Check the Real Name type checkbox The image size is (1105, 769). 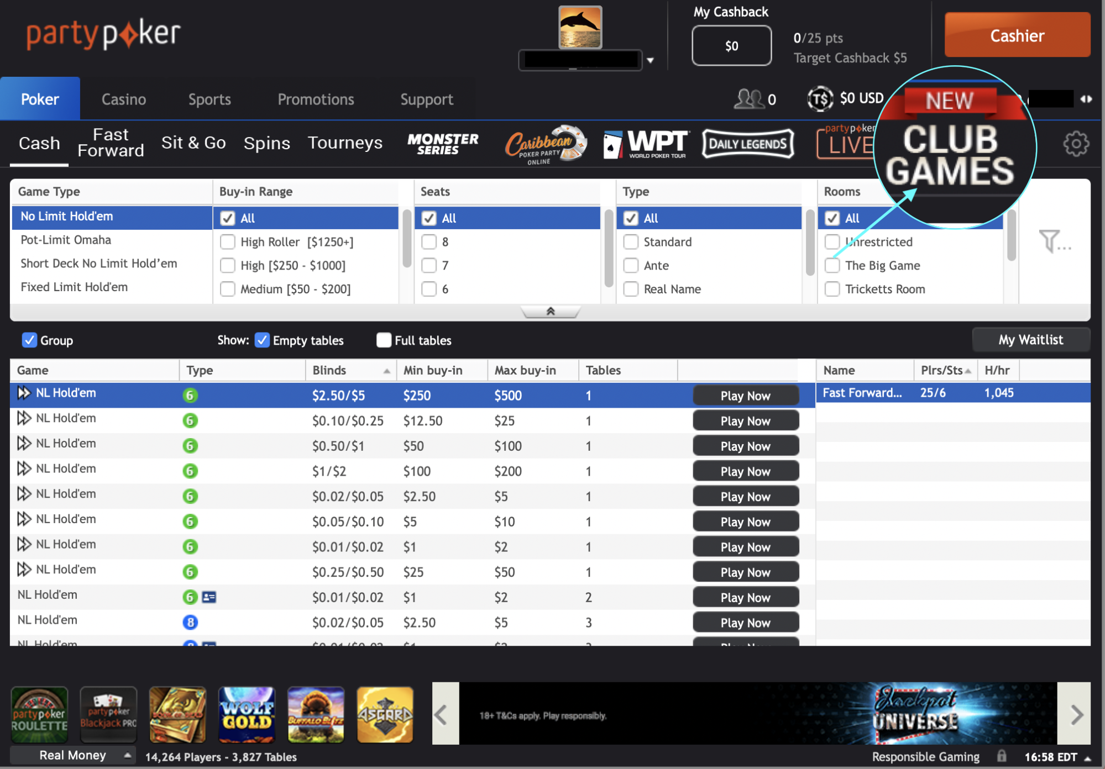(631, 289)
